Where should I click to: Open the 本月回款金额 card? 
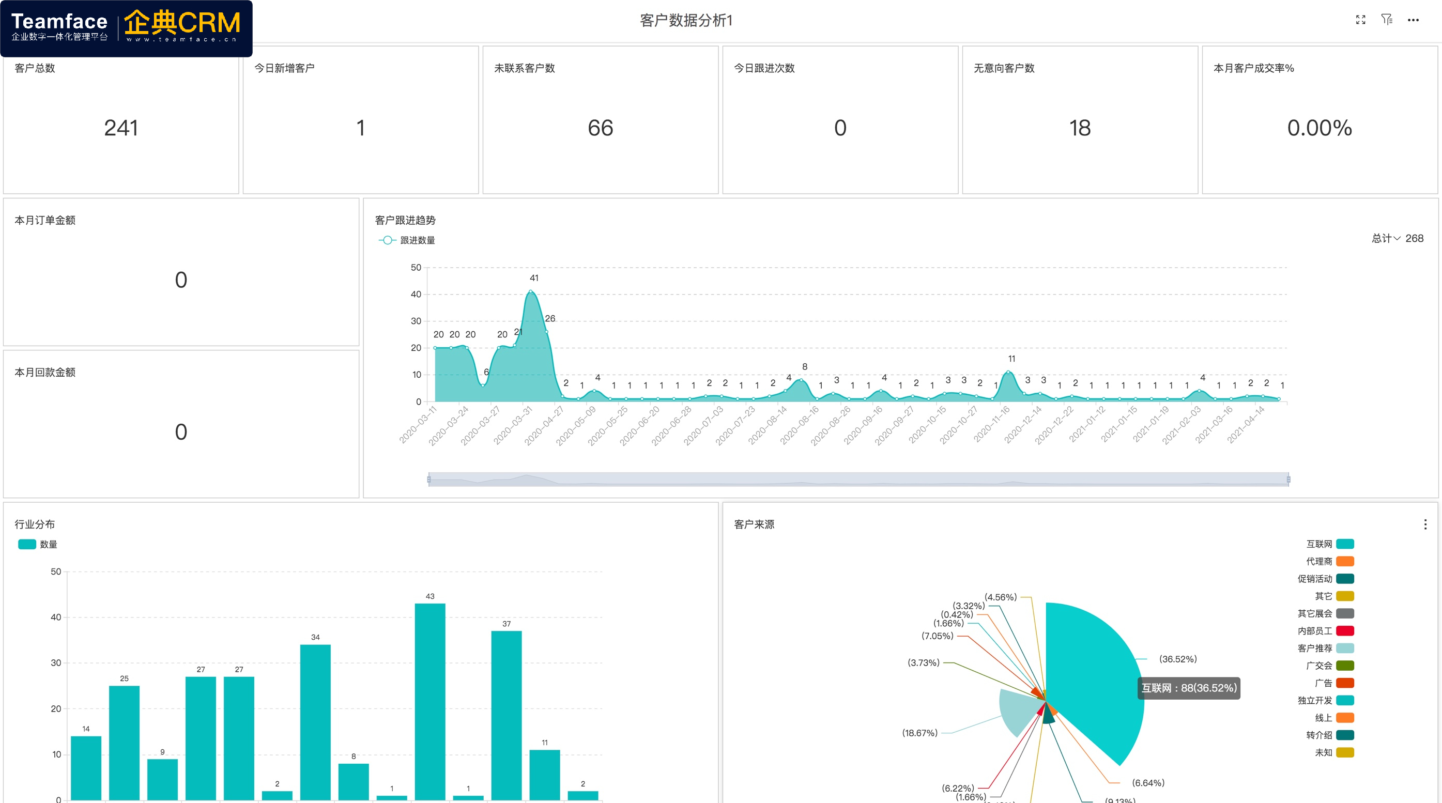coord(181,424)
